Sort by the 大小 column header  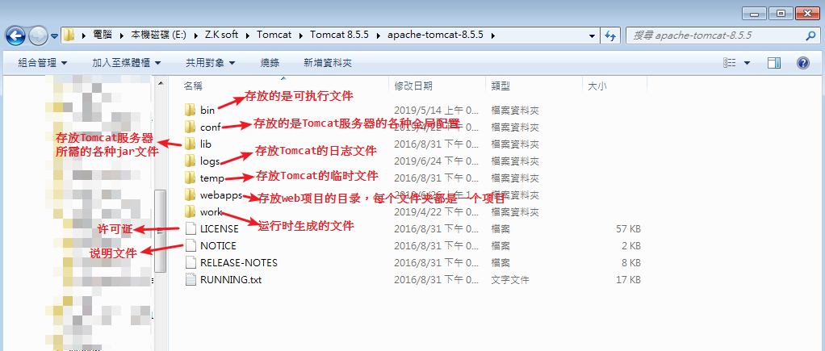597,86
